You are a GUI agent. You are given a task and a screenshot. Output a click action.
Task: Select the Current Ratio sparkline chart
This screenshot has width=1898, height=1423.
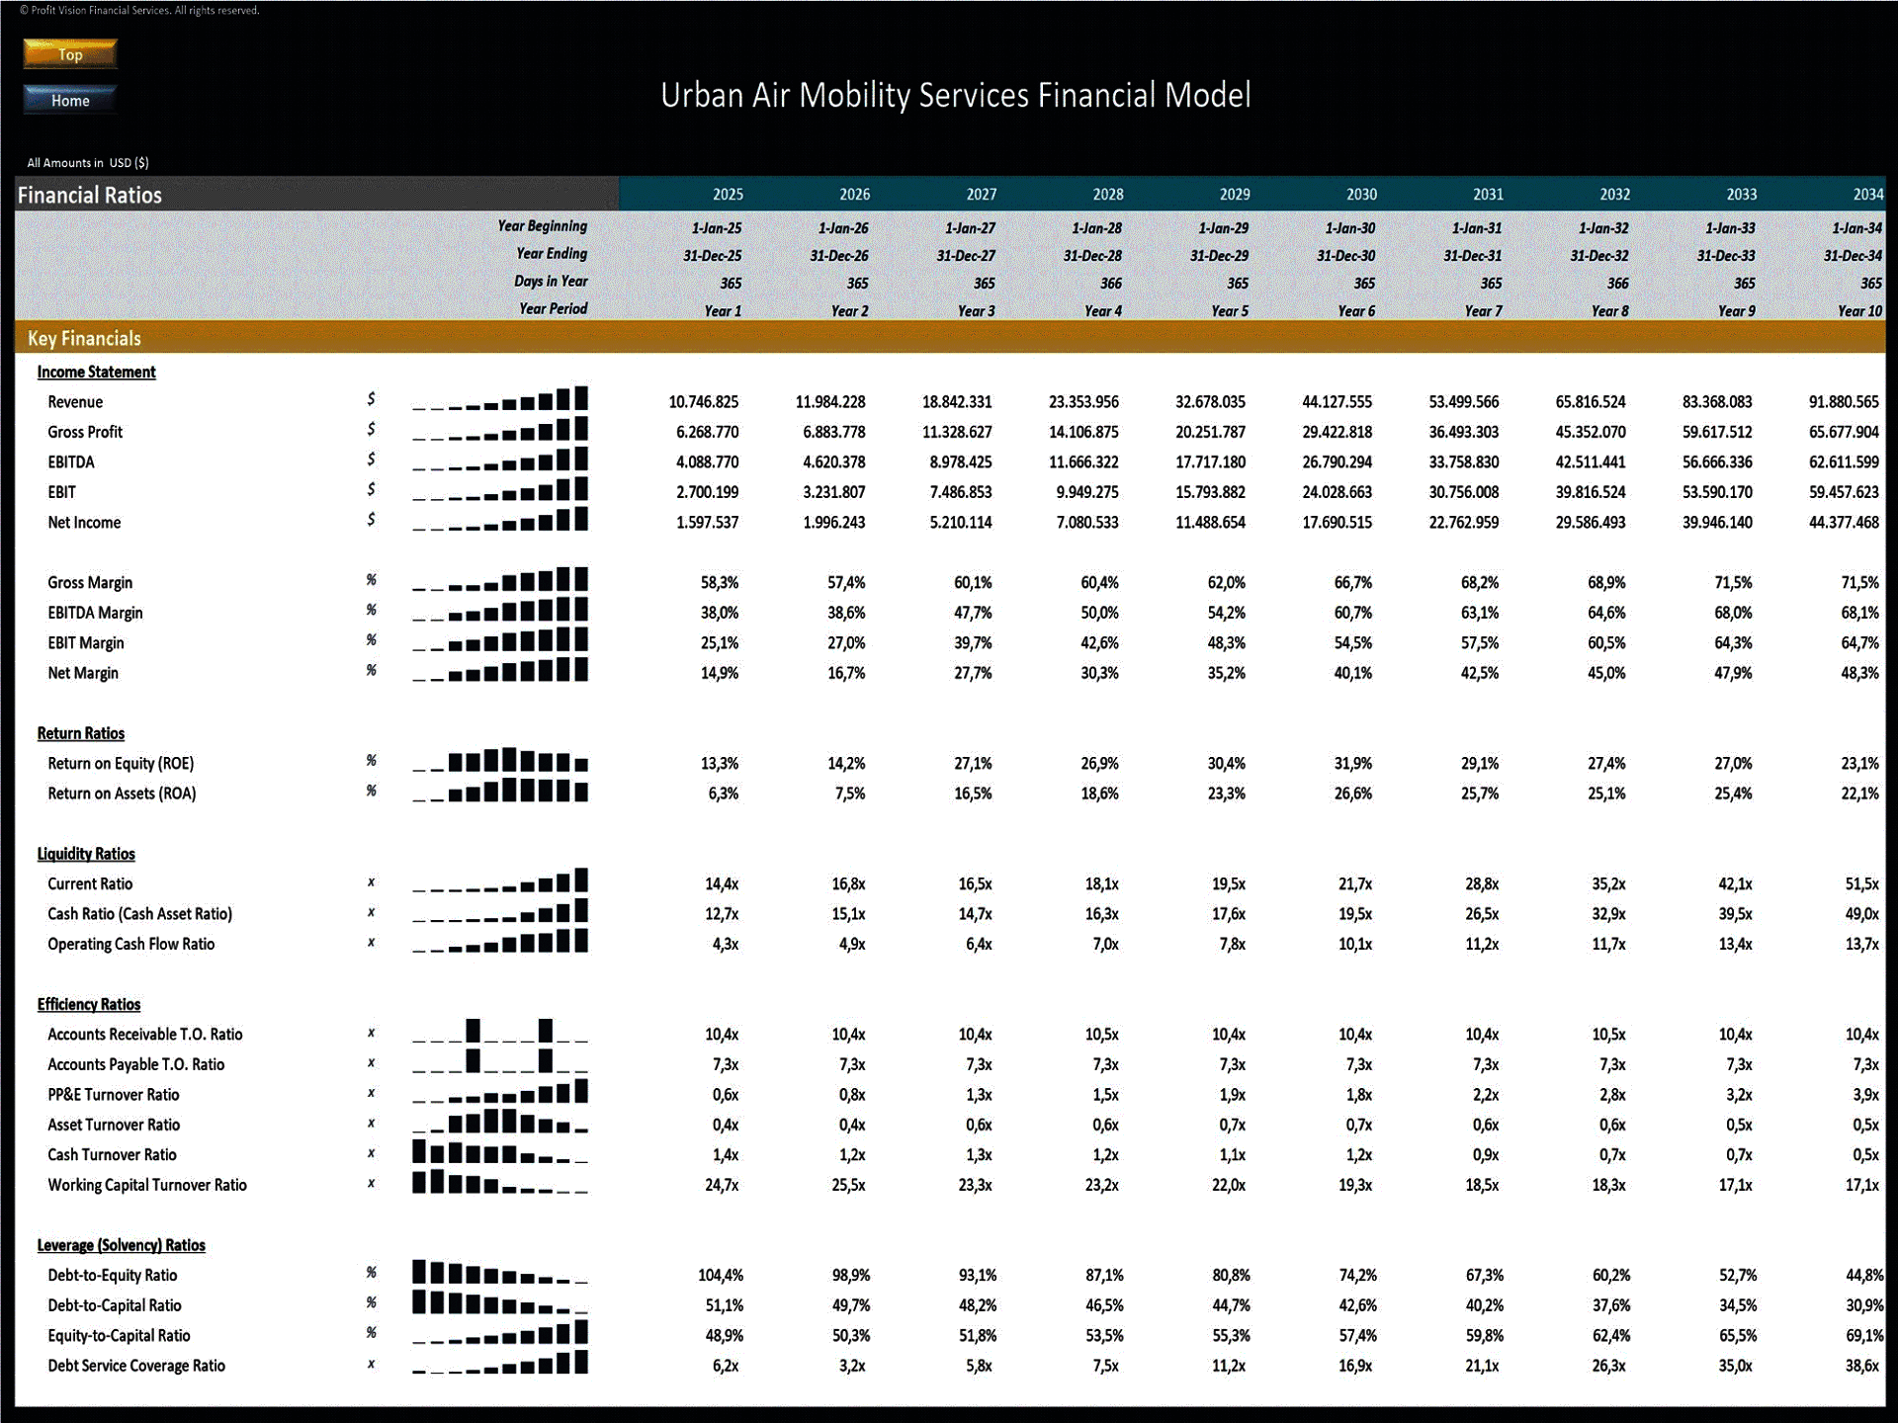tap(500, 880)
